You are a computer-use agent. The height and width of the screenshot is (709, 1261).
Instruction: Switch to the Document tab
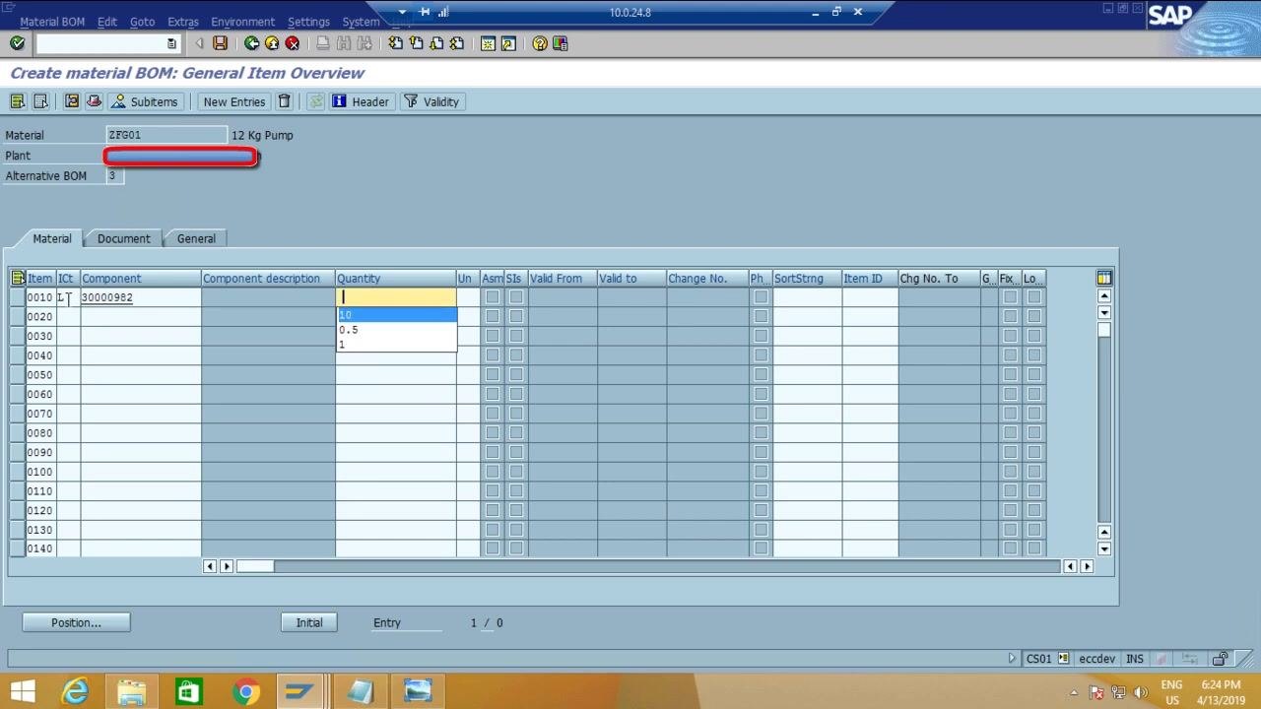click(x=124, y=238)
